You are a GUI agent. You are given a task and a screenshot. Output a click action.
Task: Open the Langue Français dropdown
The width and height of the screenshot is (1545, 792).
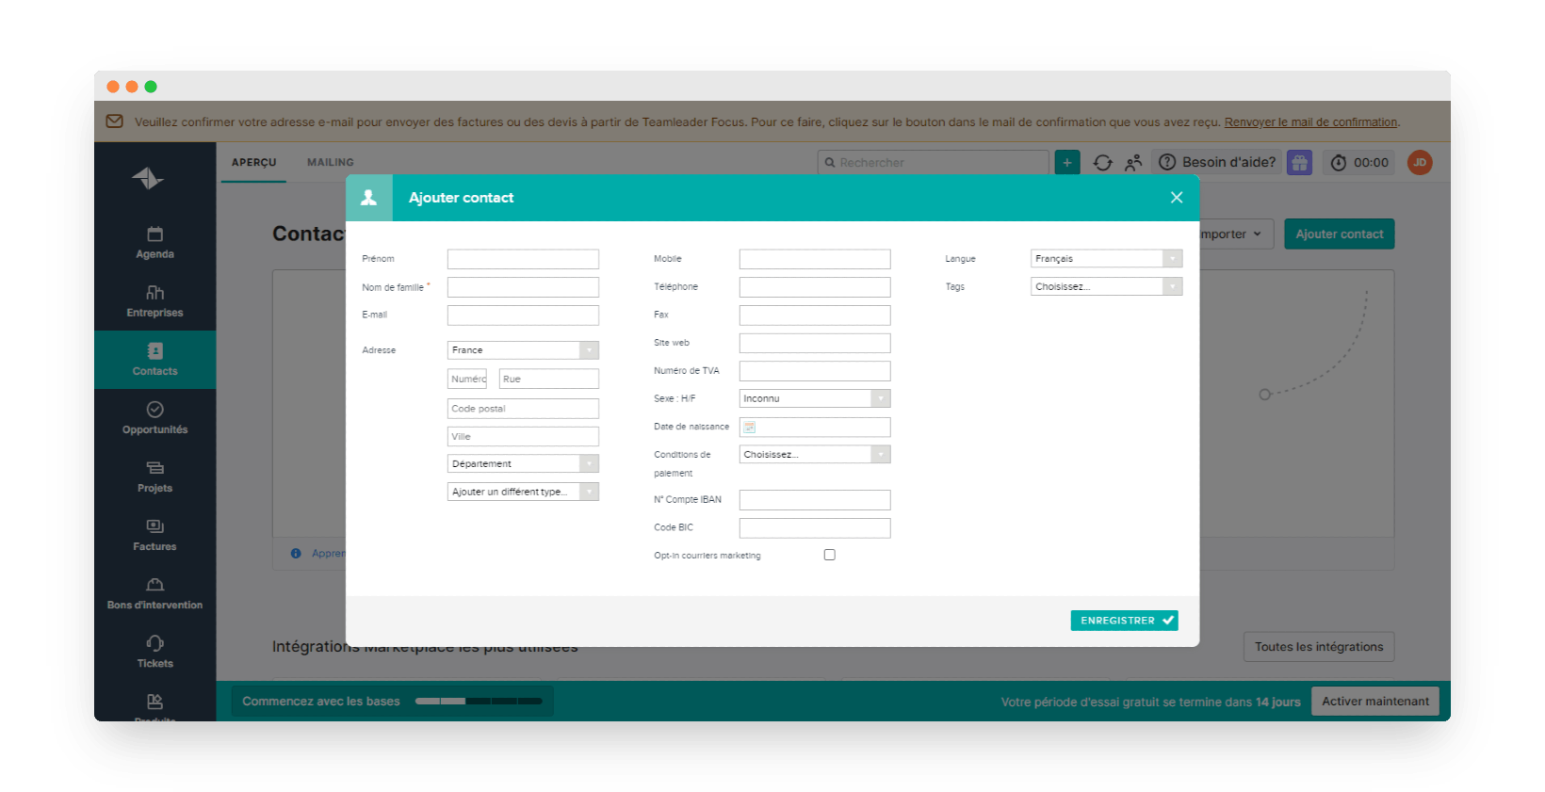(x=1107, y=258)
